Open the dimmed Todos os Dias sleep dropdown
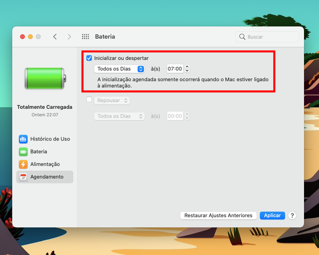This screenshot has width=319, height=255. 119,116
